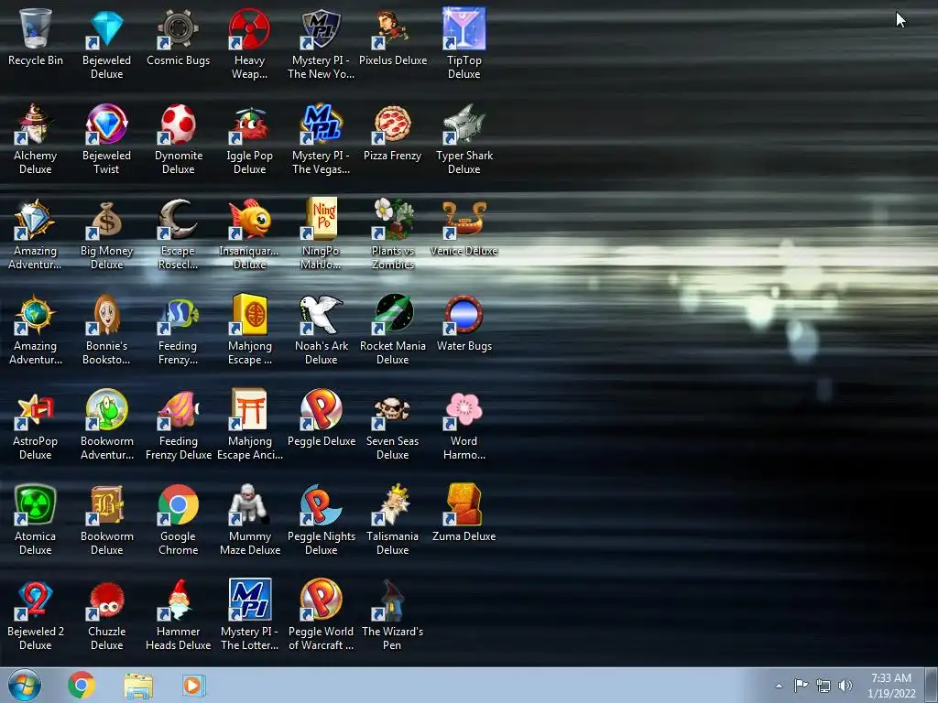The height and width of the screenshot is (703, 938).
Task: Select the Word Harmony flower icon
Action: [464, 409]
